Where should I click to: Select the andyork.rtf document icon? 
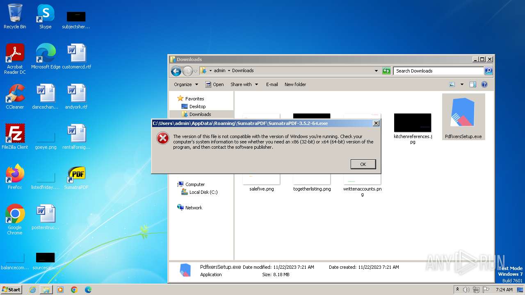tap(77, 97)
